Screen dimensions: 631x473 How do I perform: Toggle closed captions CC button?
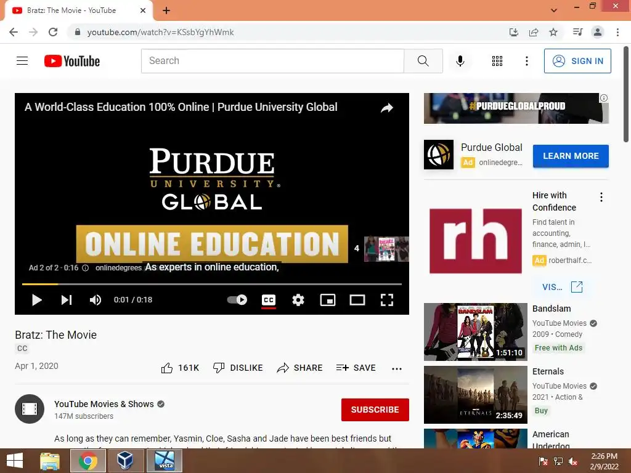pyautogui.click(x=269, y=300)
